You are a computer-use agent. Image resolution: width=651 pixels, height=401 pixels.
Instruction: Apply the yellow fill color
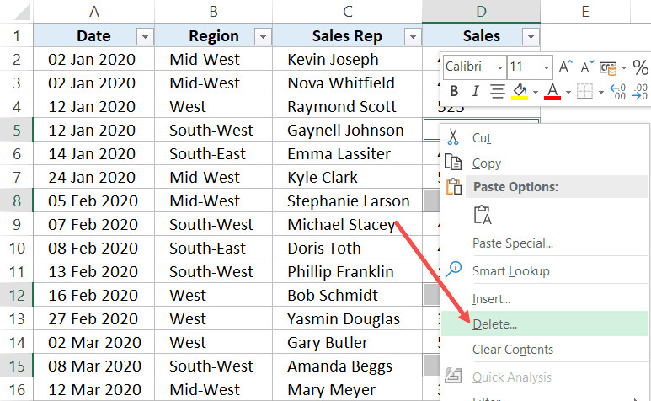point(520,91)
